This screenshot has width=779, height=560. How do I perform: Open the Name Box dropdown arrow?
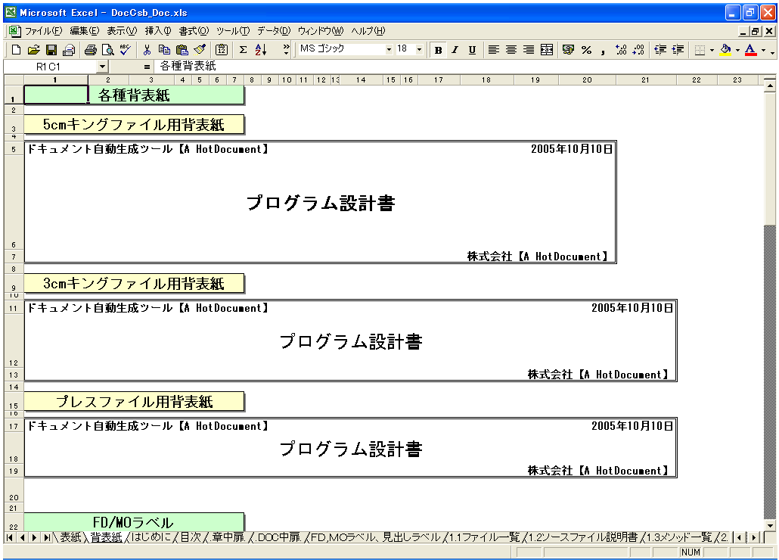[x=102, y=66]
